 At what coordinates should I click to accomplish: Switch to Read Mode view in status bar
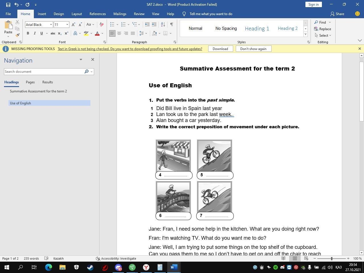click(x=284, y=258)
